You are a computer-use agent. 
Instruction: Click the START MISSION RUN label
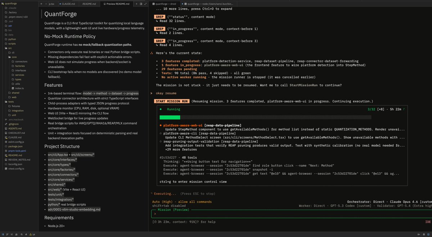[x=171, y=101]
